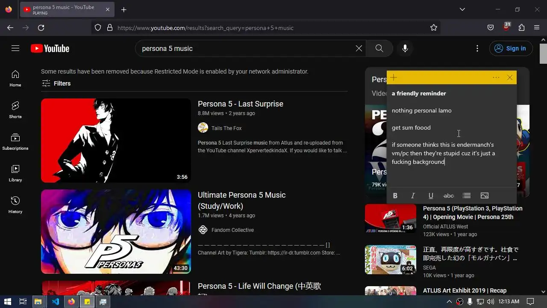Open the sticky note three-dot menu
The width and height of the screenshot is (547, 308).
point(496,77)
